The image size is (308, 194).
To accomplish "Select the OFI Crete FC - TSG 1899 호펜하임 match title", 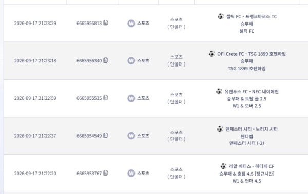I will point(252,54).
